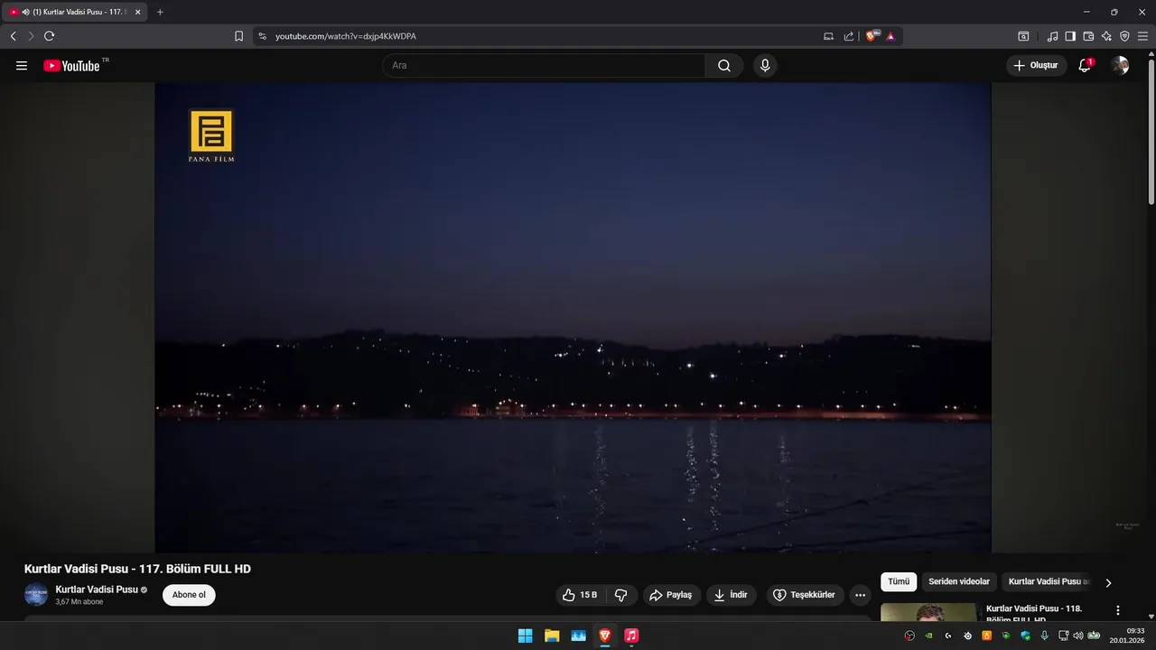Open File Explorer from taskbar
The width and height of the screenshot is (1156, 650).
(552, 636)
